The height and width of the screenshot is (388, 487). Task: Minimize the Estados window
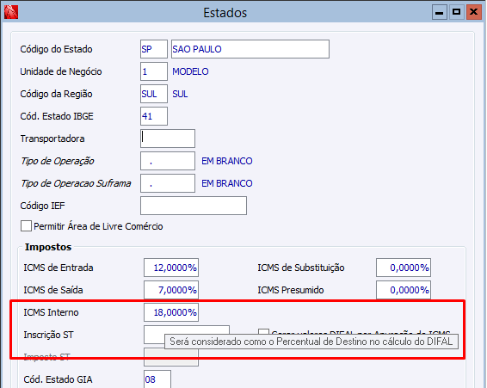[x=439, y=12]
